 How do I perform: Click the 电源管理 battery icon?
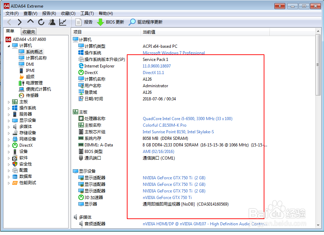21,83
